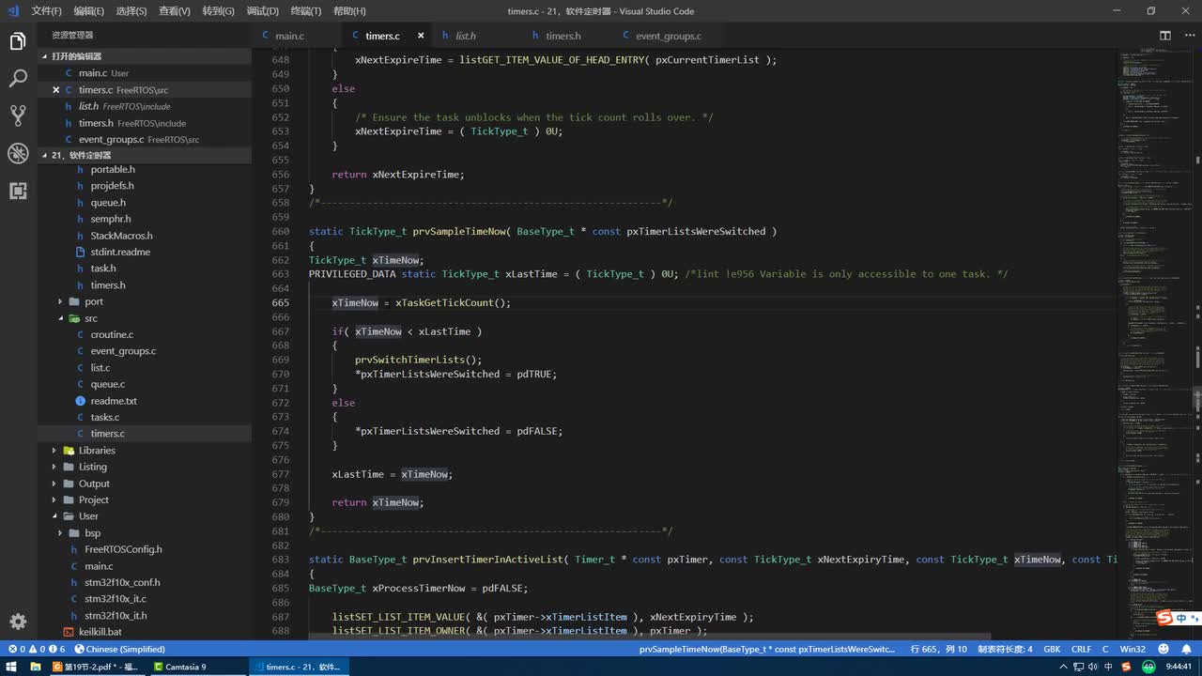
Task: Open the Debug view in activity bar
Action: click(18, 153)
